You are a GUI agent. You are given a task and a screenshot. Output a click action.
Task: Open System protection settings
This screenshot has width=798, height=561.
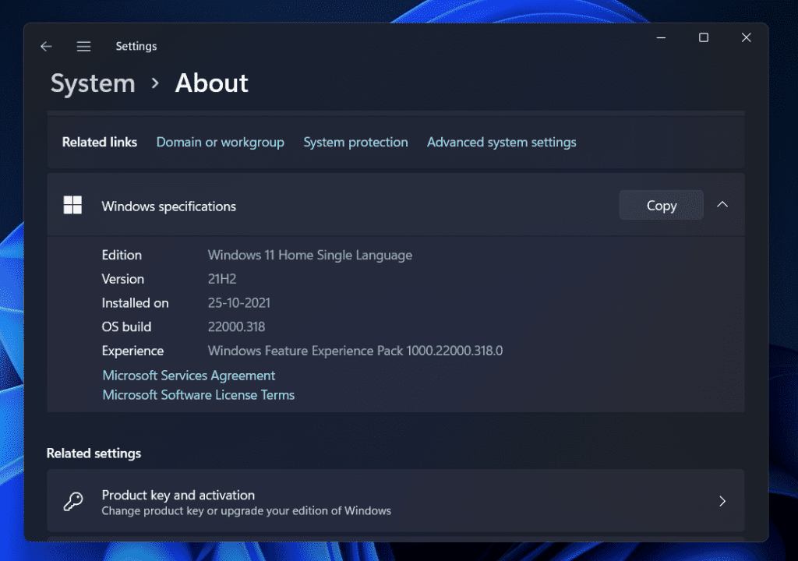(355, 142)
